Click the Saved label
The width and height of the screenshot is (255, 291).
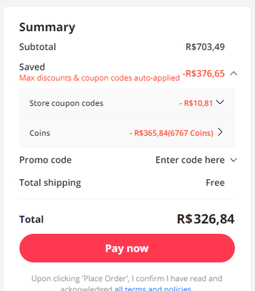pos(32,67)
